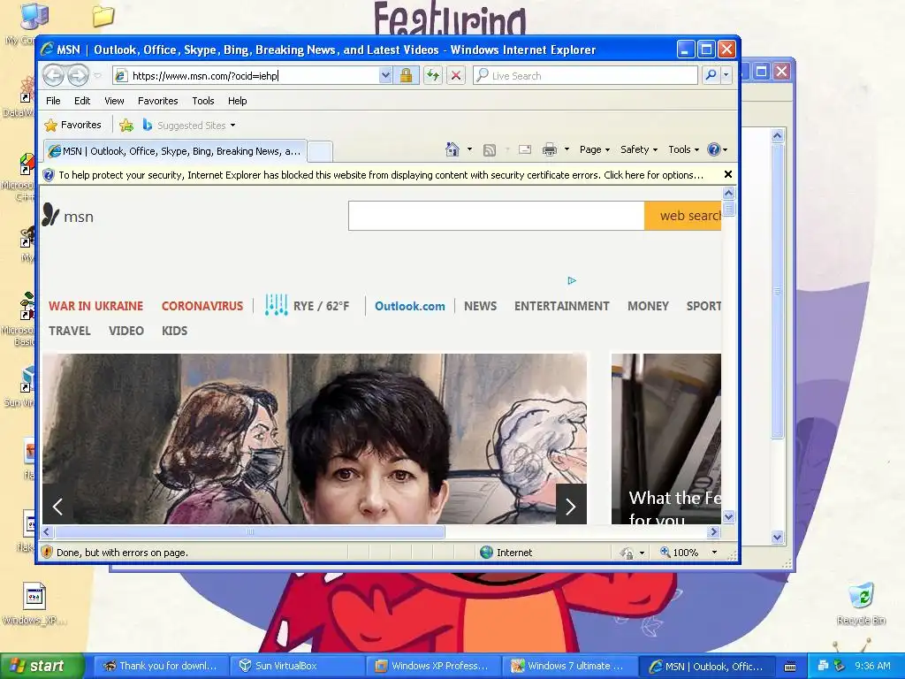Screen dimensions: 905x679
Task: Click the Internet zone globe icon
Action: coord(487,553)
